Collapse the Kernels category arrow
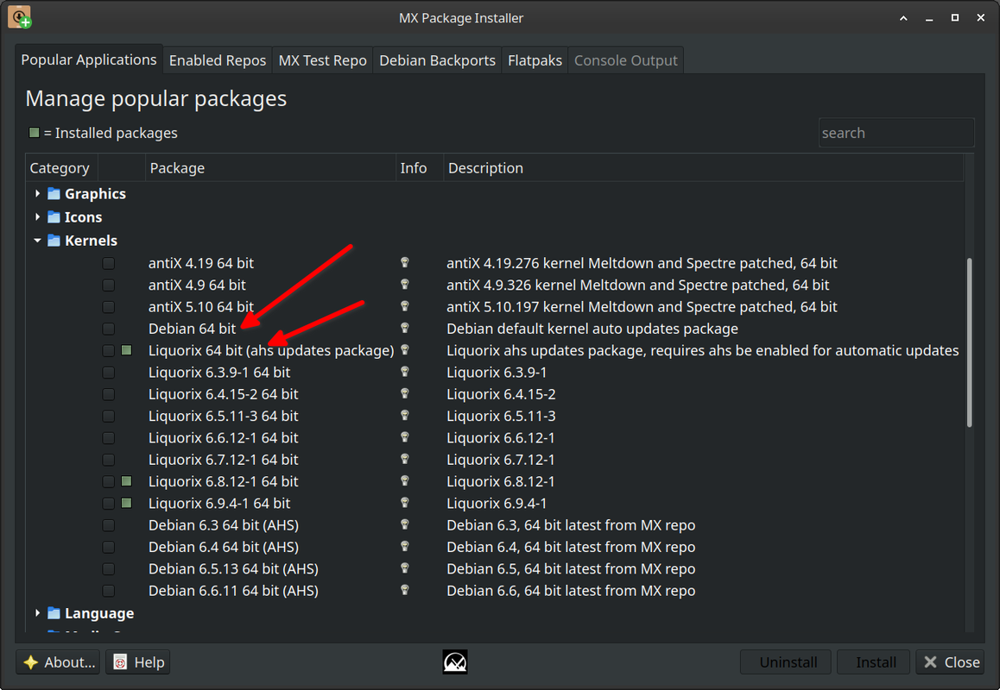 point(38,241)
